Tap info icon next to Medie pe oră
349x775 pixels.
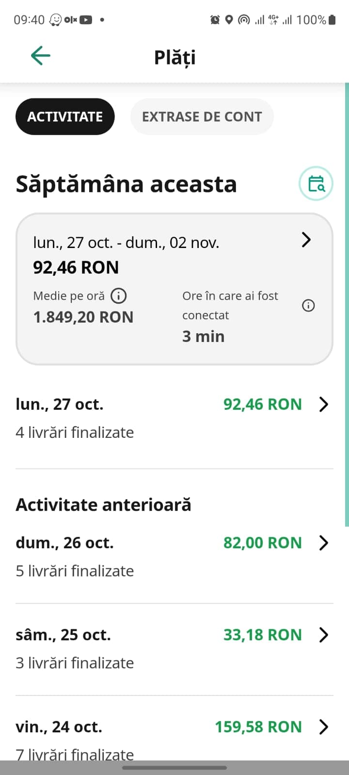(119, 295)
